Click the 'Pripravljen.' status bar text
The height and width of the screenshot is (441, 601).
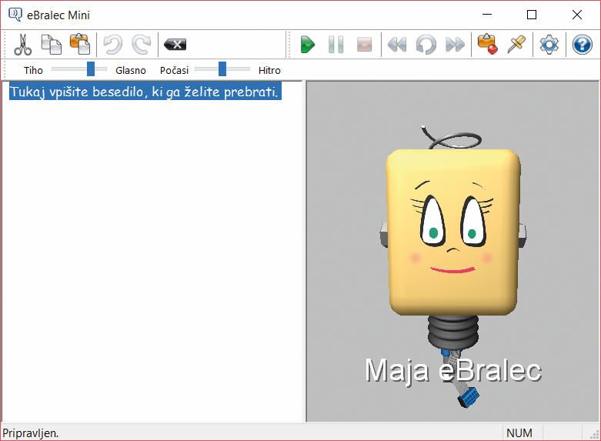tap(31, 433)
